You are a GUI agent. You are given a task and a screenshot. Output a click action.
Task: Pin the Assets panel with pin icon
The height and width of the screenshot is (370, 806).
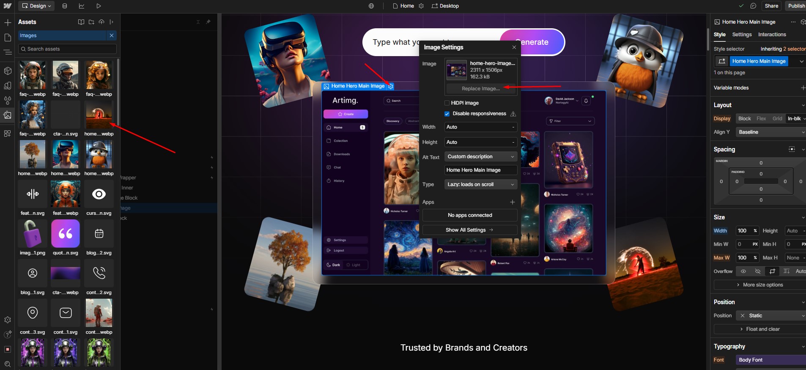pyautogui.click(x=208, y=22)
